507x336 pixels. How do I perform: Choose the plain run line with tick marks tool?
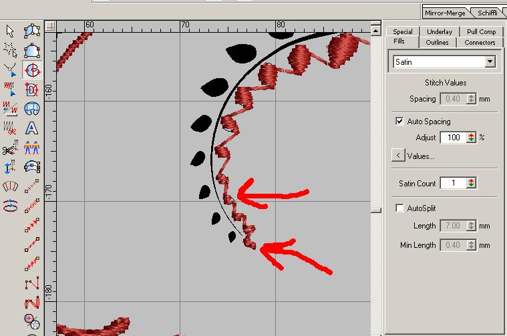32,186
